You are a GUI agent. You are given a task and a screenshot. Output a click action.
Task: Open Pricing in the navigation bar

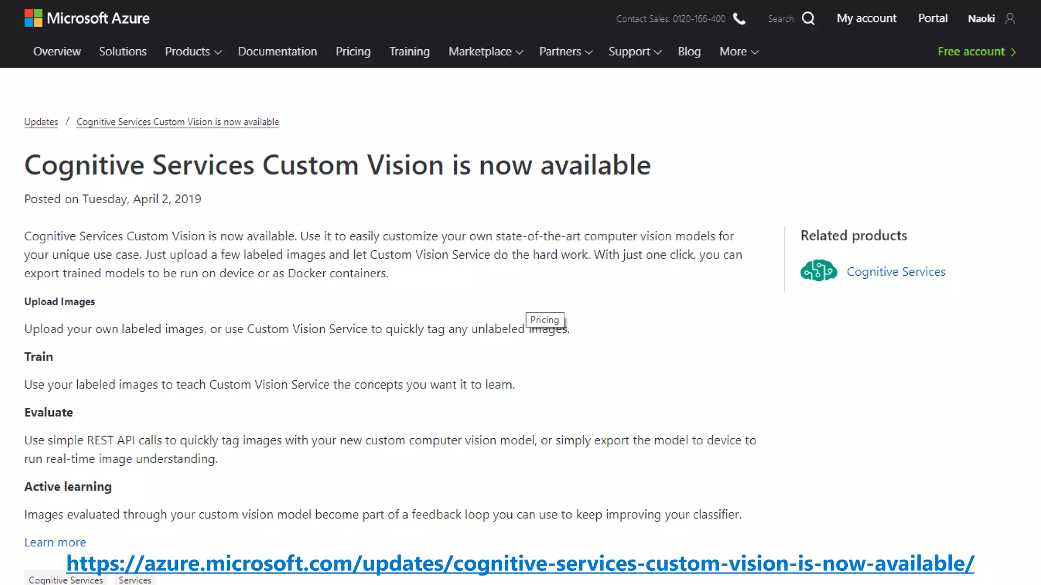coord(353,52)
